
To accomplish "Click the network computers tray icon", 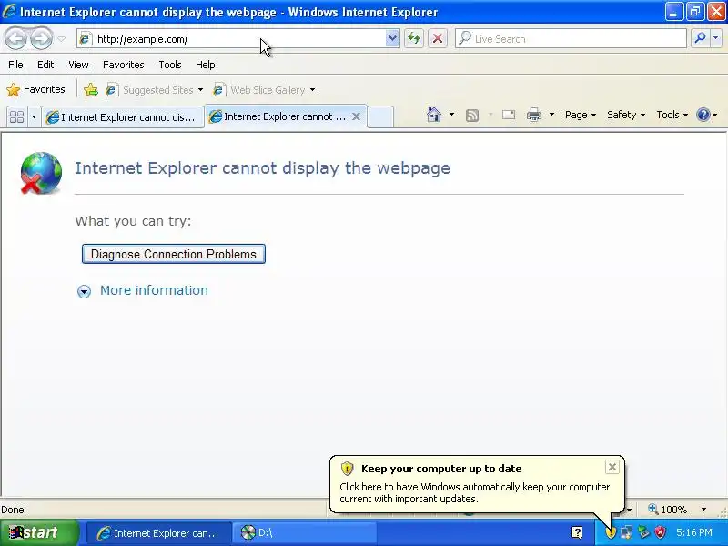I will 626,532.
